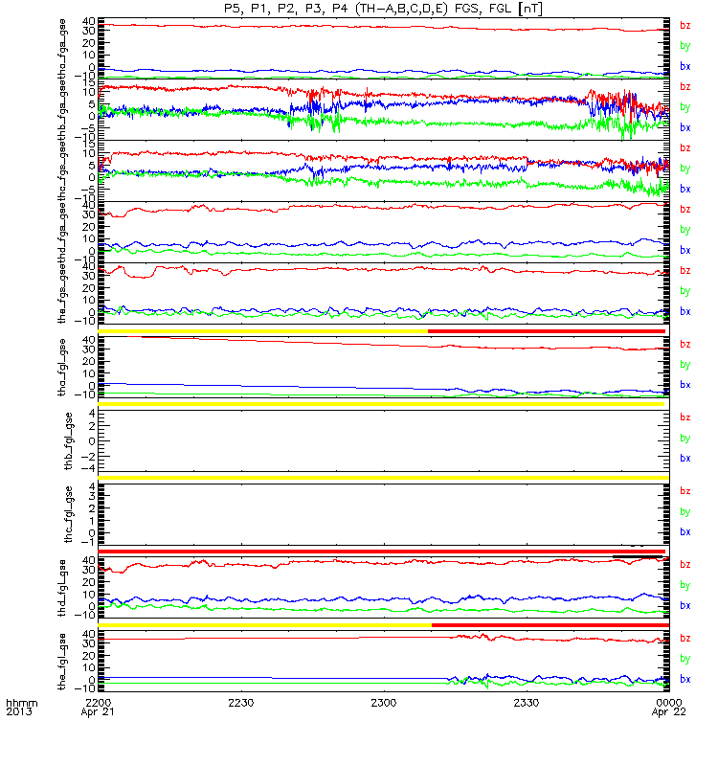Click the 'Apr 22' date label
Image resolution: width=718 pixels, height=766 pixels.
click(x=668, y=711)
